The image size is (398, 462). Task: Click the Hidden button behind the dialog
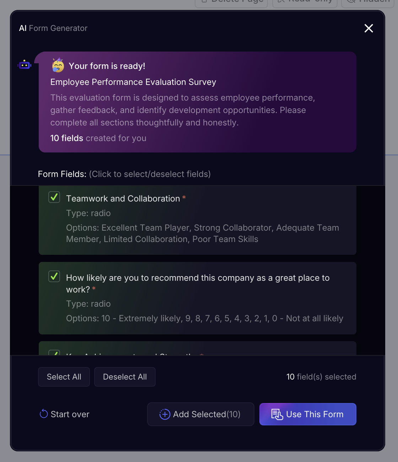click(367, 2)
